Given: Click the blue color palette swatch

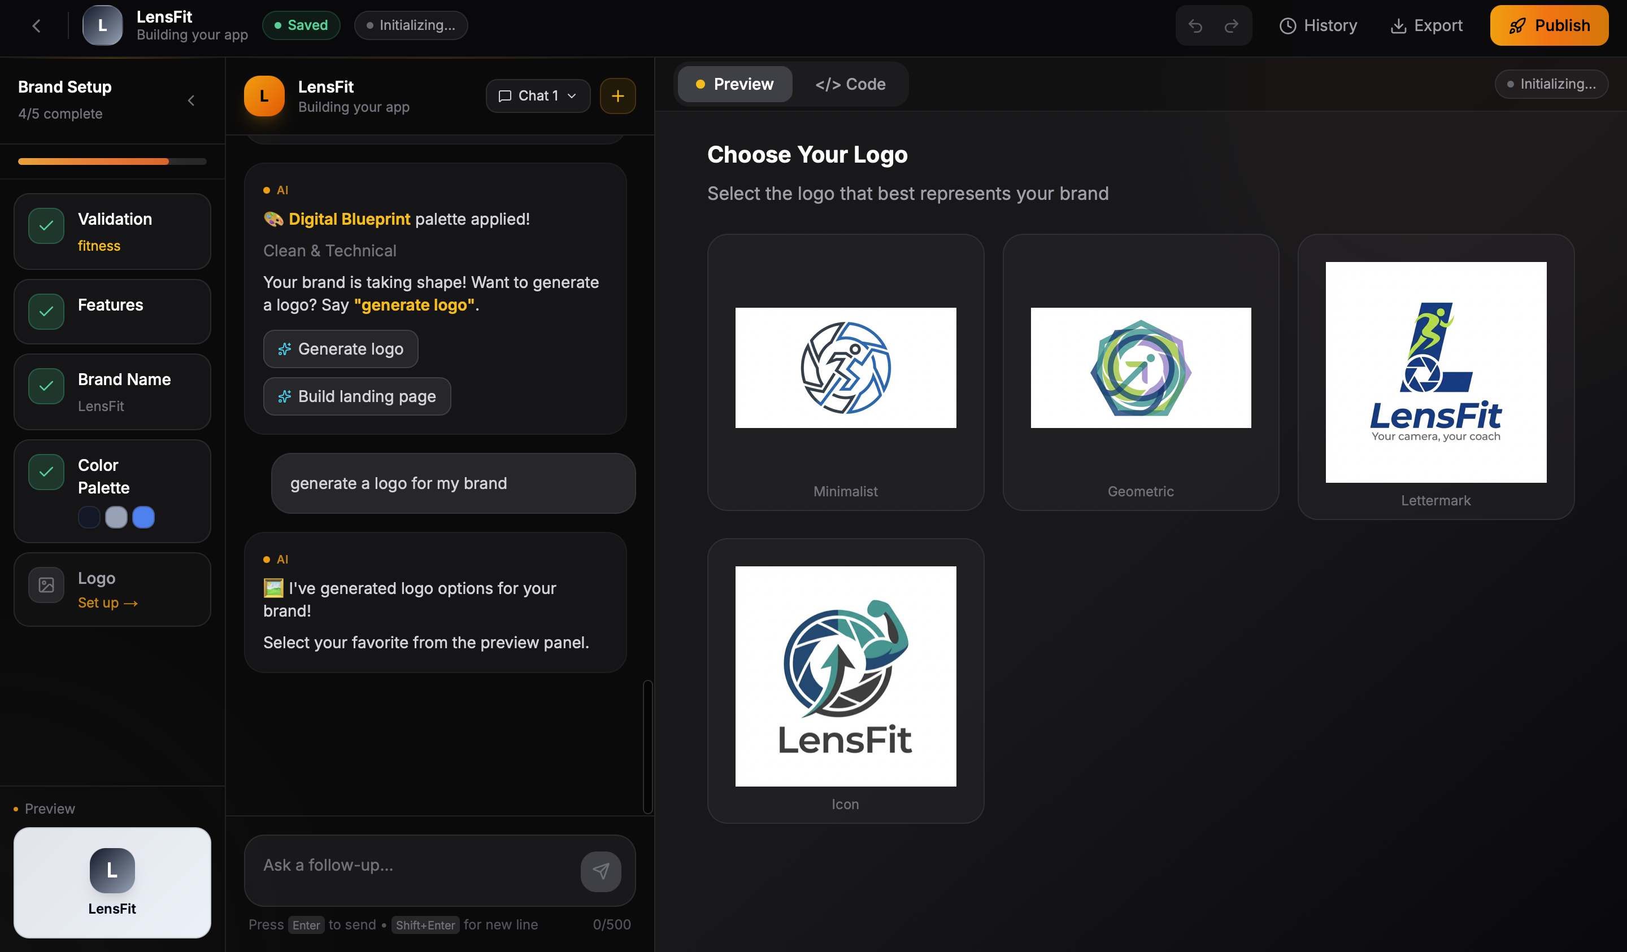Looking at the screenshot, I should coord(143,517).
